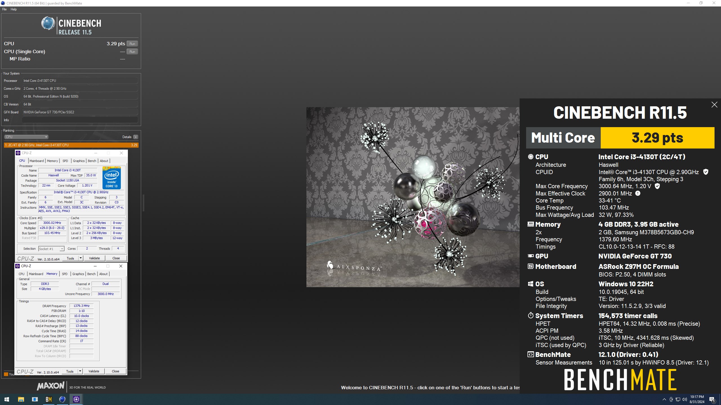Click the CPU chip icon in BenchMate panel
Screen dimensions: 721x405
point(531,157)
